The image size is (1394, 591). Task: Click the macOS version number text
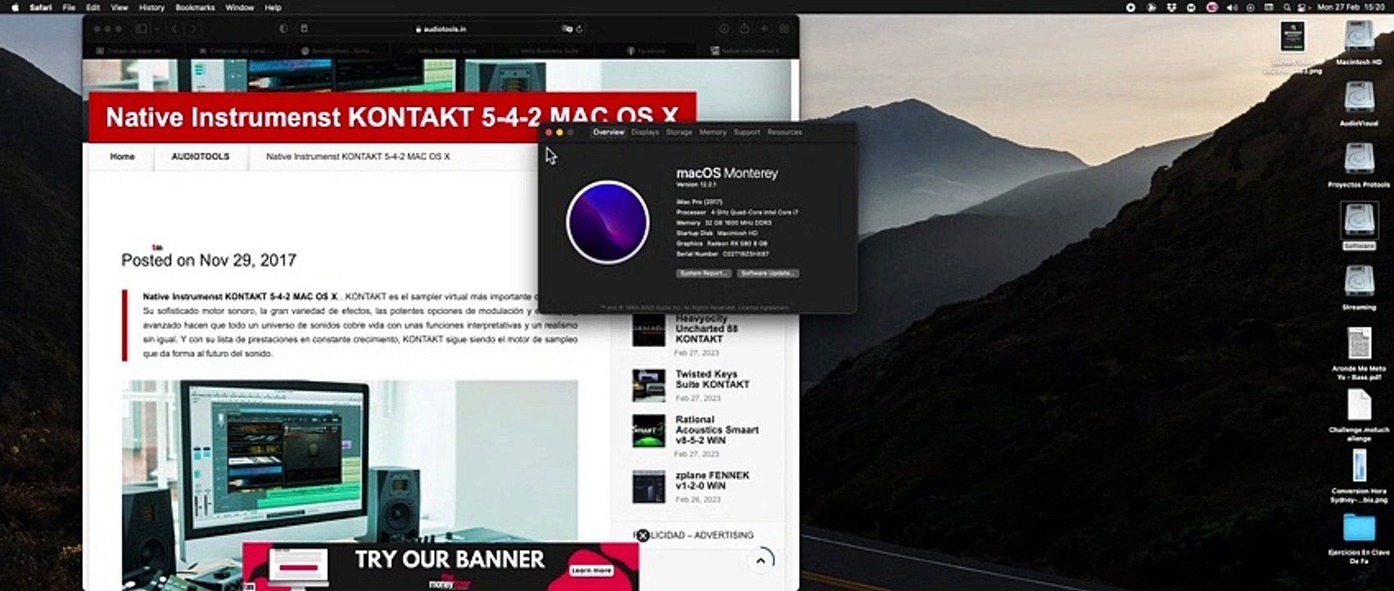pos(695,185)
